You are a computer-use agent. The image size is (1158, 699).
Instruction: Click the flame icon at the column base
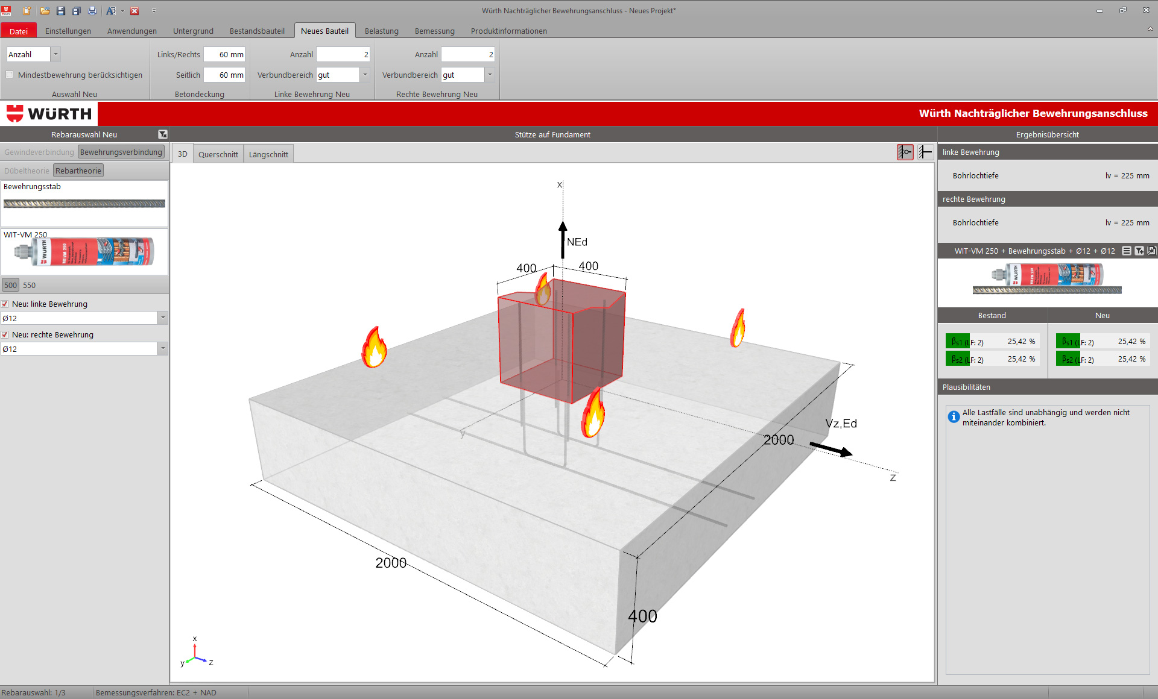point(593,413)
